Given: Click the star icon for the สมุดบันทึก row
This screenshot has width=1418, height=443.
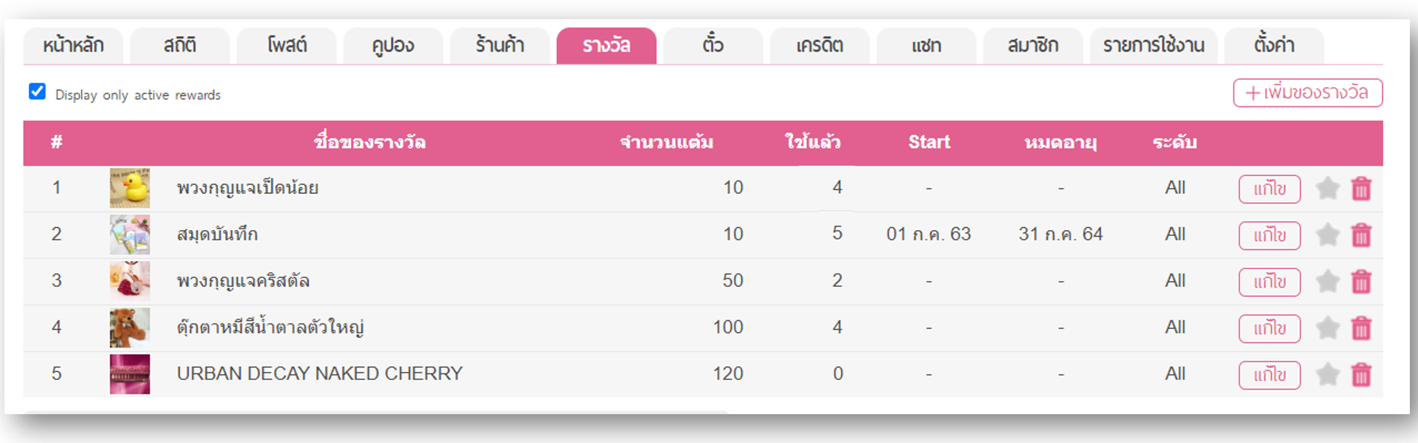Looking at the screenshot, I should (1327, 235).
